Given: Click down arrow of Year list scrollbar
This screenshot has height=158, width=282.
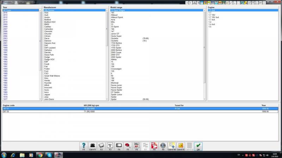Looking at the screenshot, I should click(x=40, y=99).
